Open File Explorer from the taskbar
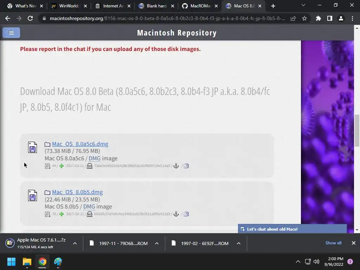 27,262
